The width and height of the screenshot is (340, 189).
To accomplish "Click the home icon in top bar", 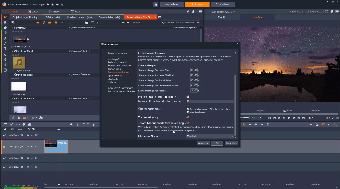I will point(156,4).
